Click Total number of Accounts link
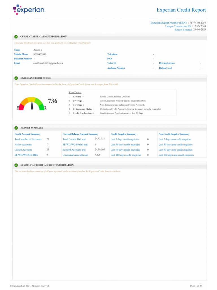Viewport: 217px width, 290px height. point(28,139)
